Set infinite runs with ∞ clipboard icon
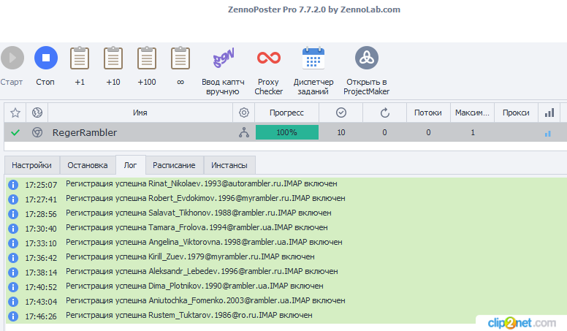 180,58
